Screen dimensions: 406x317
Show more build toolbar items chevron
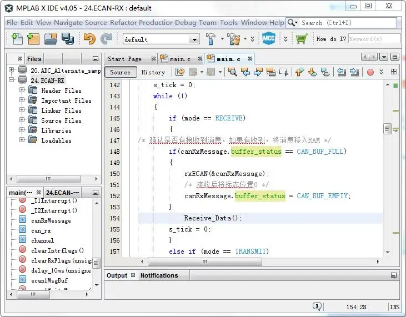(x=253, y=39)
